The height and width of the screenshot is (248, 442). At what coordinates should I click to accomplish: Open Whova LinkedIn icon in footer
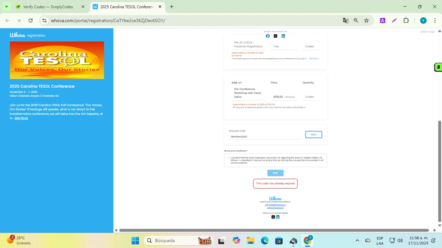click(x=278, y=217)
